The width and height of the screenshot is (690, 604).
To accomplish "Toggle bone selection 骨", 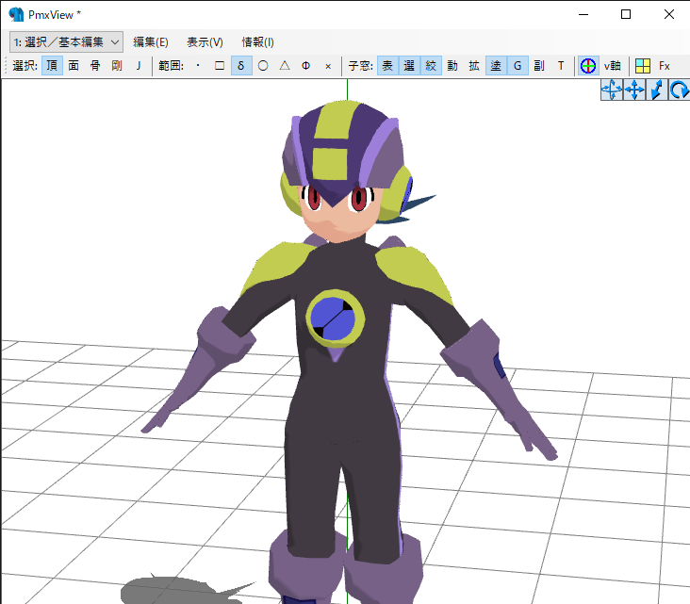I will click(x=95, y=66).
